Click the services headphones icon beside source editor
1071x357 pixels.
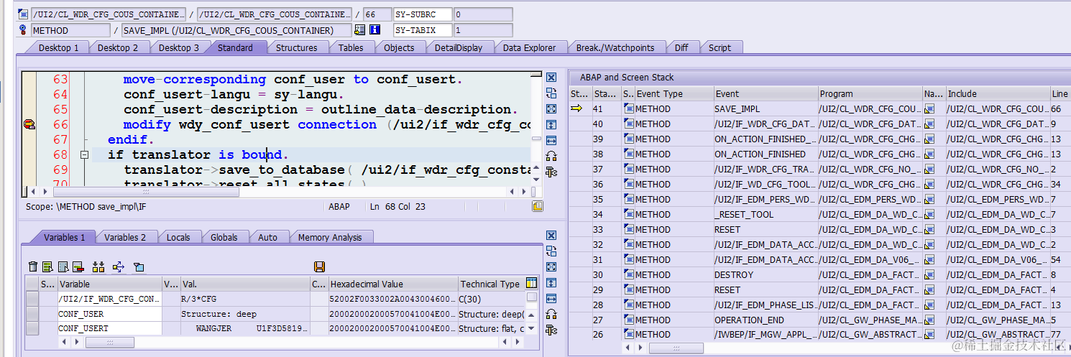(x=551, y=156)
